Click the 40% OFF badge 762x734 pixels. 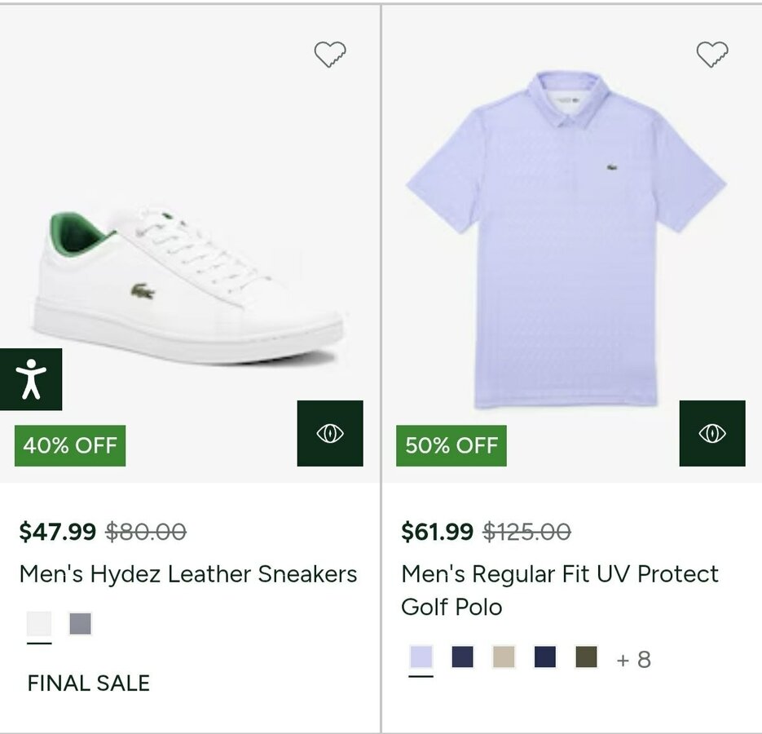point(70,445)
